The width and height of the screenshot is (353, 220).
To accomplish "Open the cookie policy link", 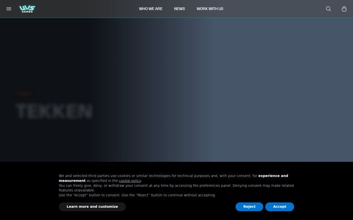I will 130,181.
